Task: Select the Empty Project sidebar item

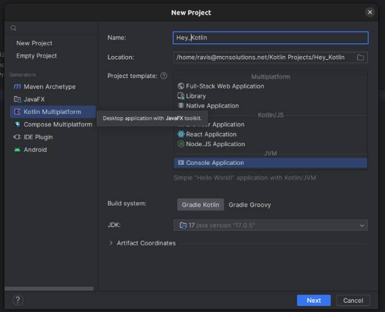Action: [36, 56]
